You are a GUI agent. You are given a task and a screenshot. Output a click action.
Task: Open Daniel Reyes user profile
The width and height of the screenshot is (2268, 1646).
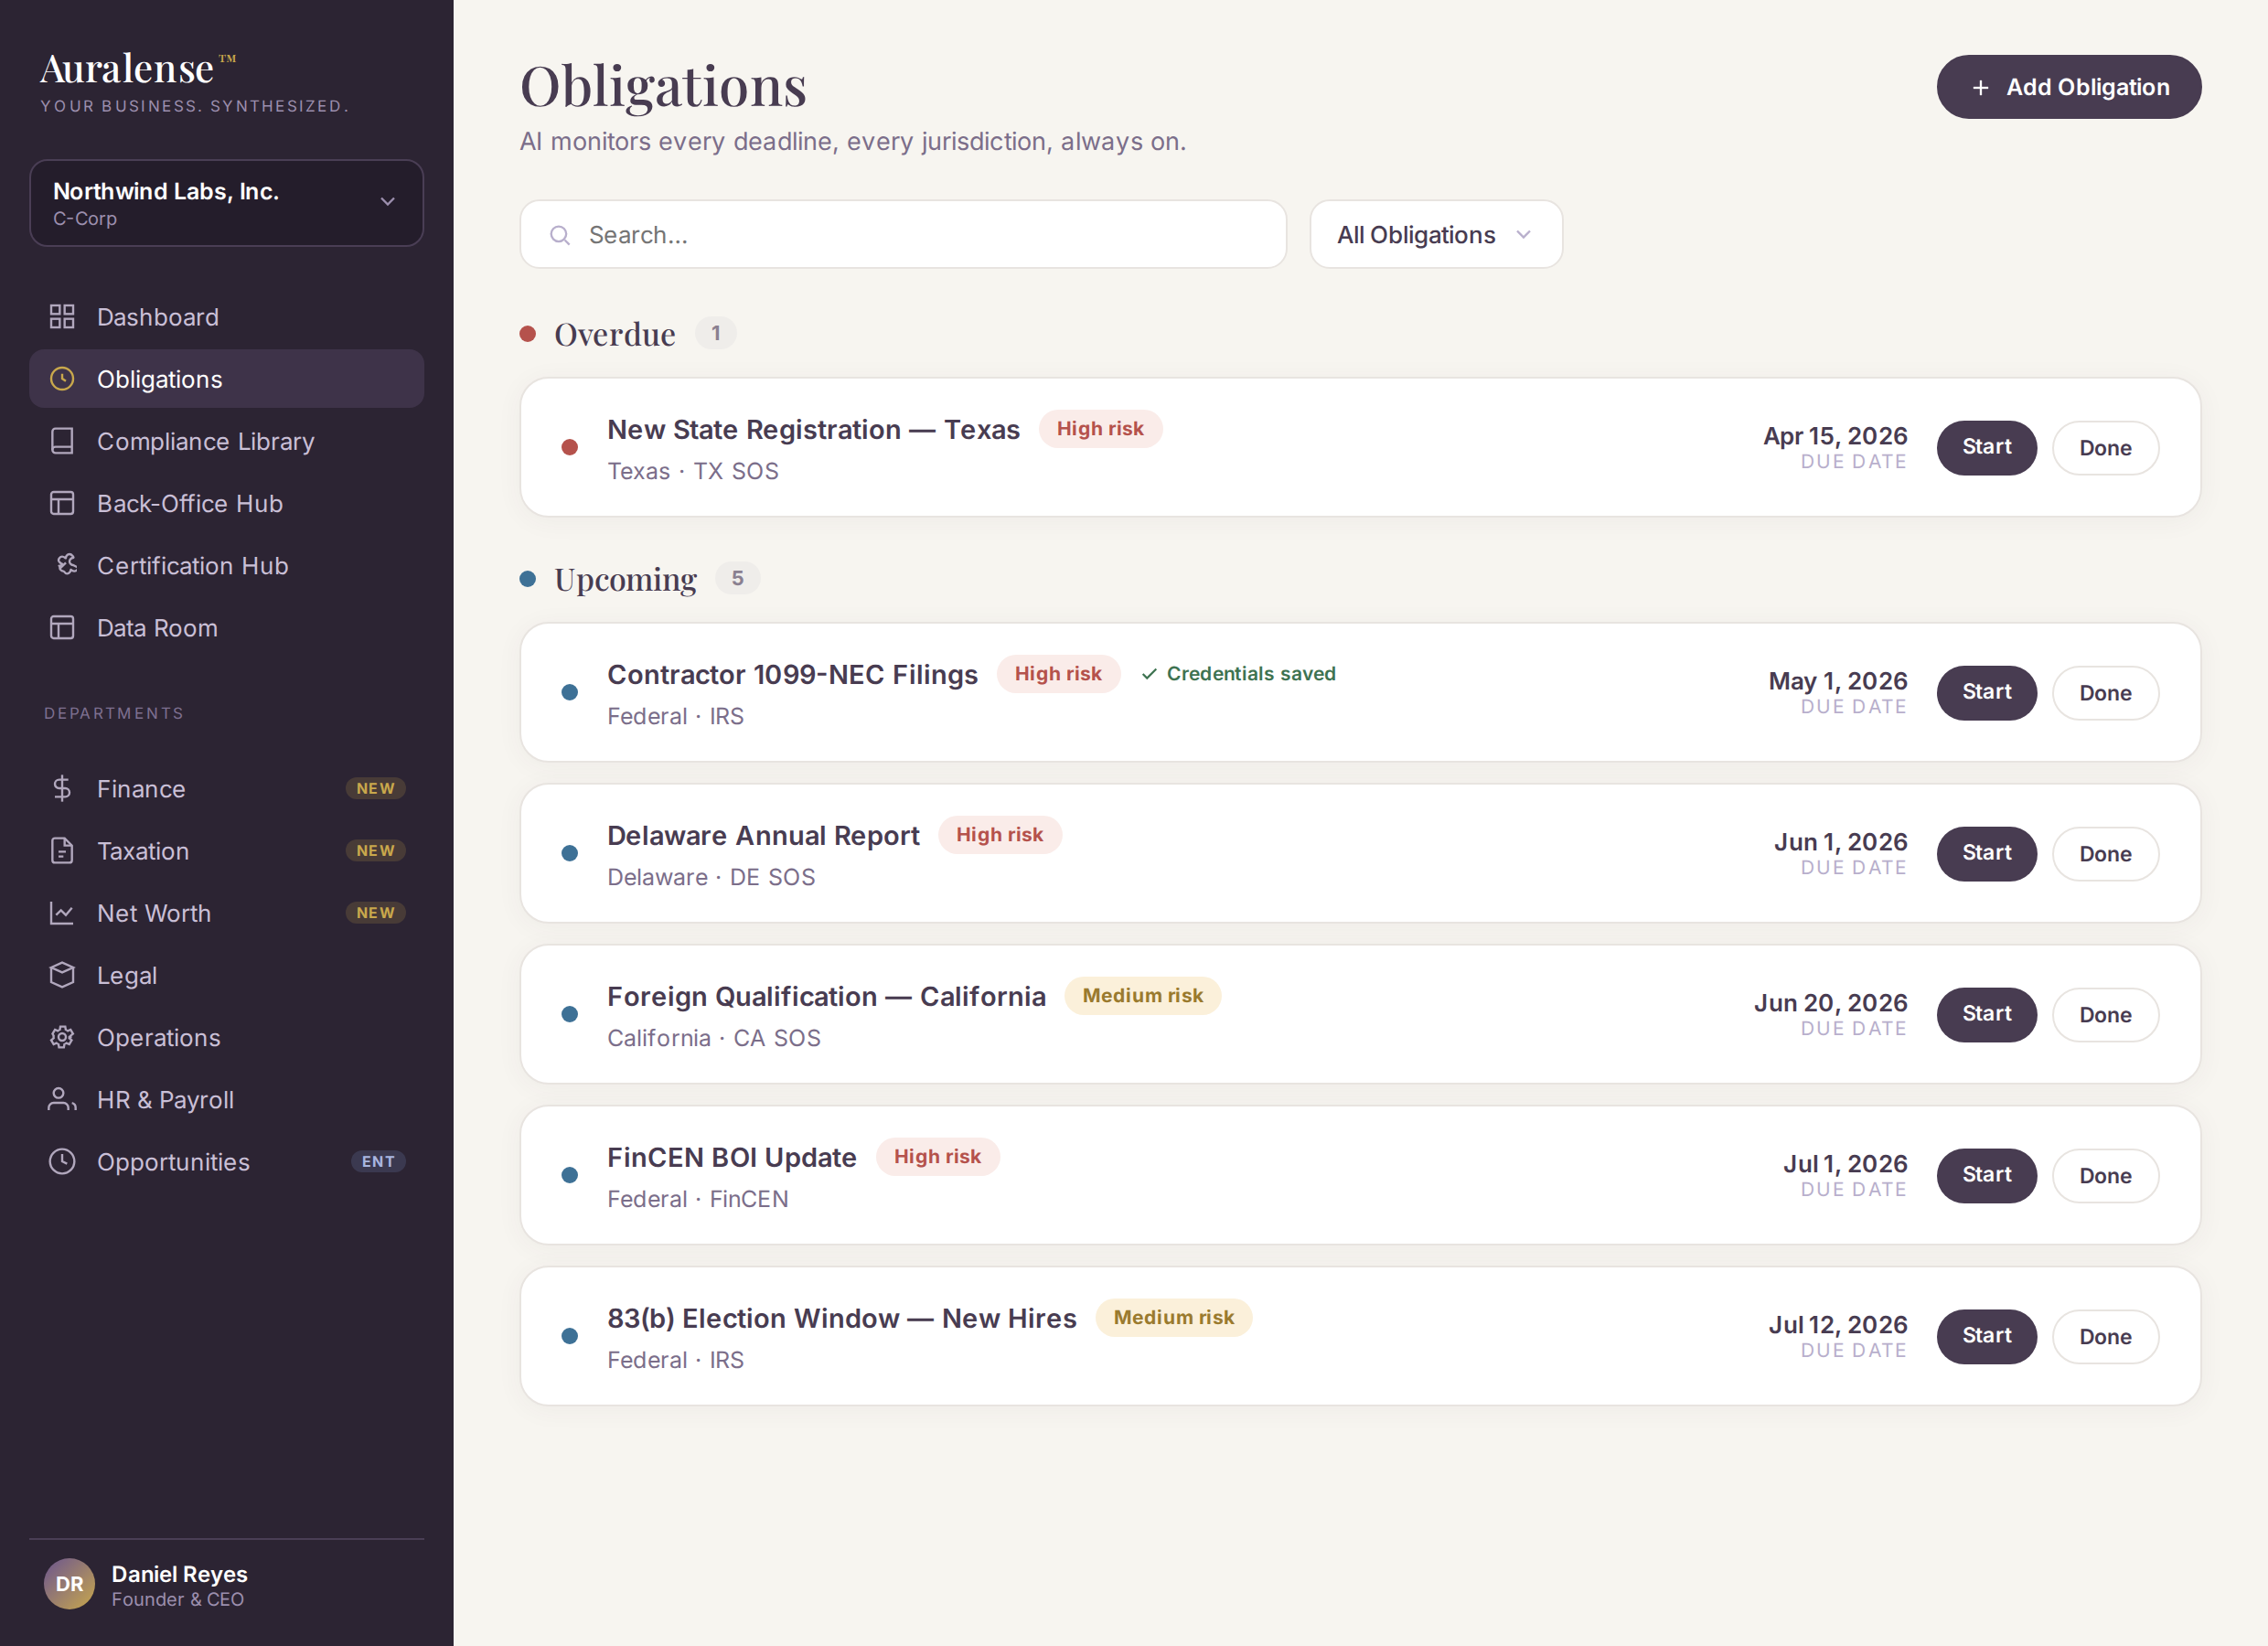[227, 1585]
